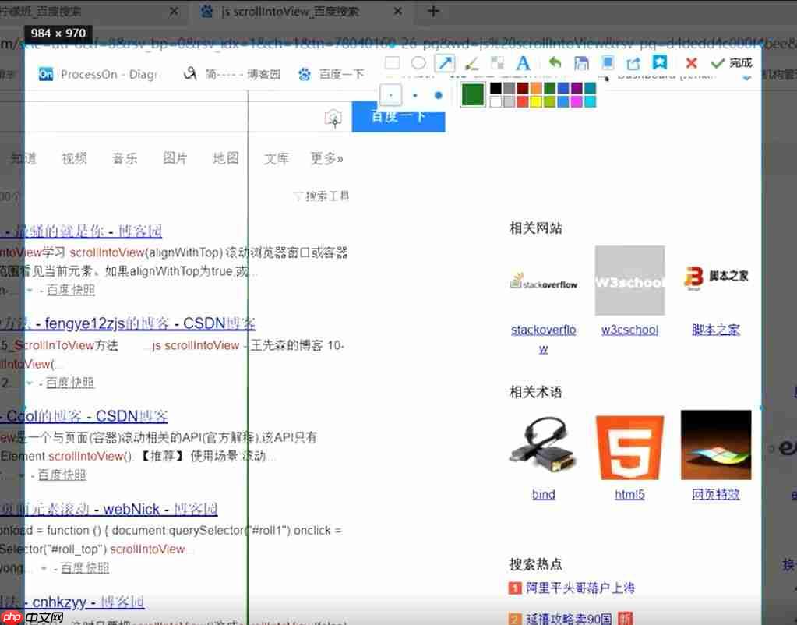Select the text annotation tool

[x=523, y=62]
